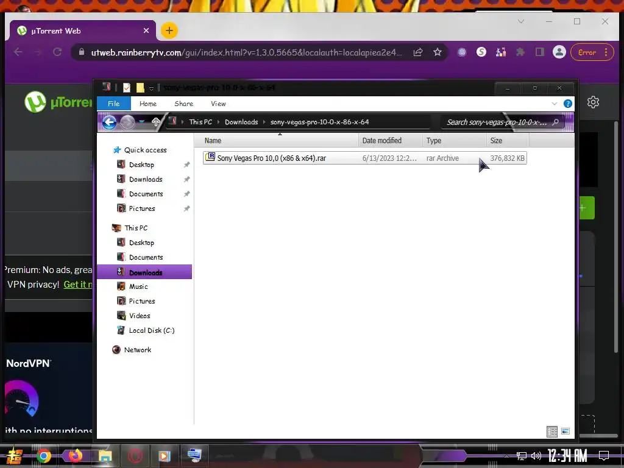This screenshot has height=468, width=624.
Task: Open the Chrome tab search chevron
Action: point(521,21)
